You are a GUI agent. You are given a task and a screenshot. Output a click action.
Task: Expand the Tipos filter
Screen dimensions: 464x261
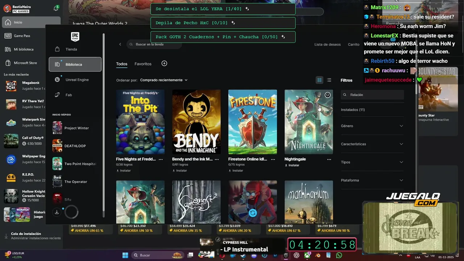pyautogui.click(x=372, y=162)
